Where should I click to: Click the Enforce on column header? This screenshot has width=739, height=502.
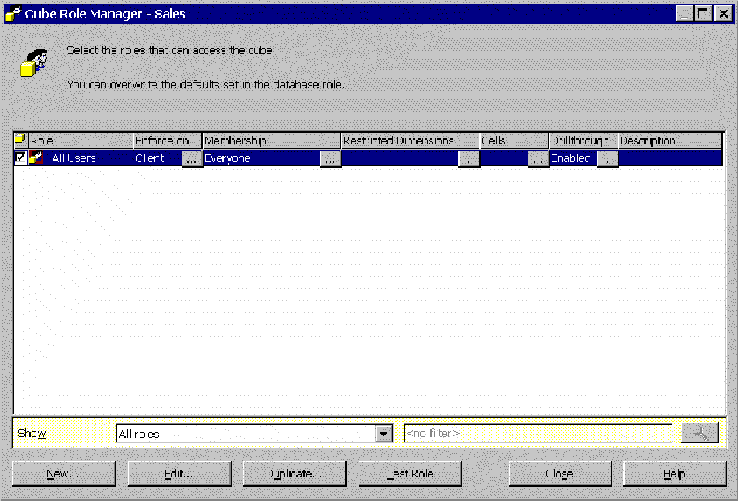point(167,140)
